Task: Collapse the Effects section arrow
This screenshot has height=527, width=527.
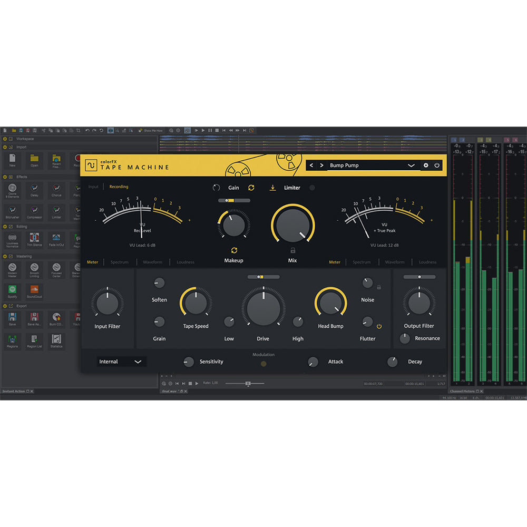Action: (5, 177)
